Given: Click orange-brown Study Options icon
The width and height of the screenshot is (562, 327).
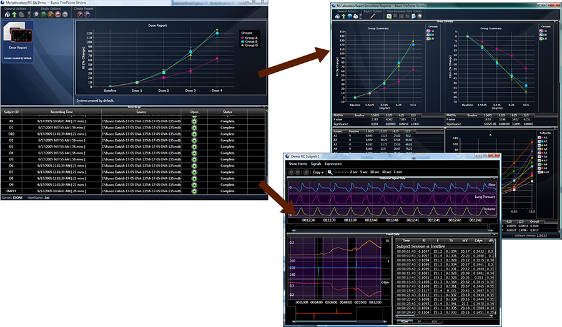Looking at the screenshot, I should pos(51,14).
